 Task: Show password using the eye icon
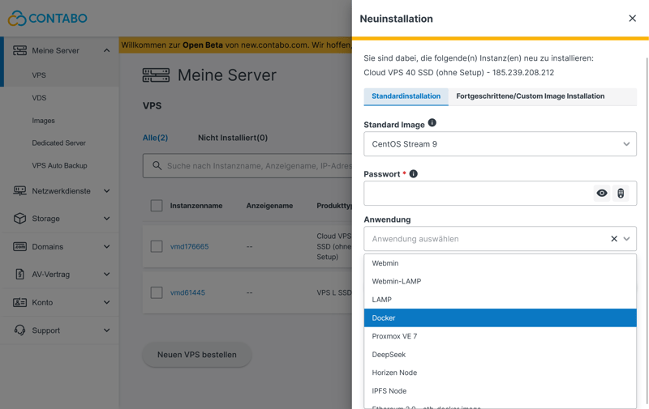pyautogui.click(x=602, y=194)
